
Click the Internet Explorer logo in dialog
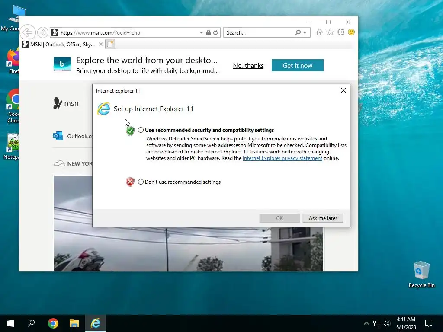(103, 109)
